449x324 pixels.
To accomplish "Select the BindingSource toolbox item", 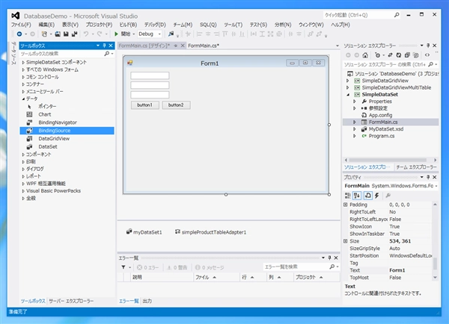I will point(67,131).
